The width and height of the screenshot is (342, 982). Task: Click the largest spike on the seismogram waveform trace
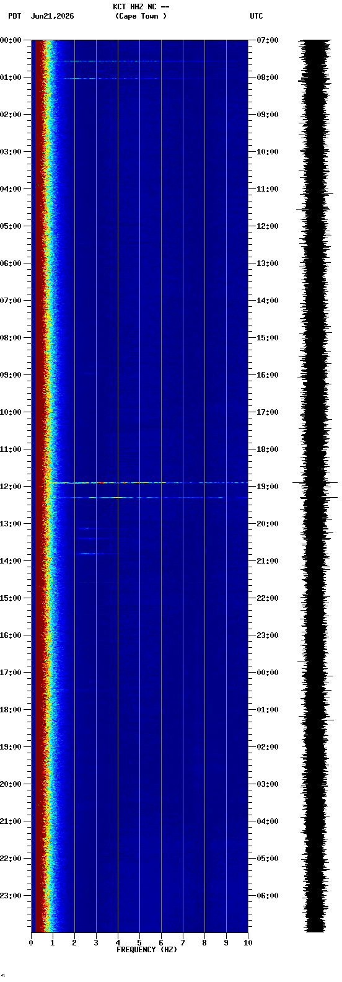coord(315,482)
